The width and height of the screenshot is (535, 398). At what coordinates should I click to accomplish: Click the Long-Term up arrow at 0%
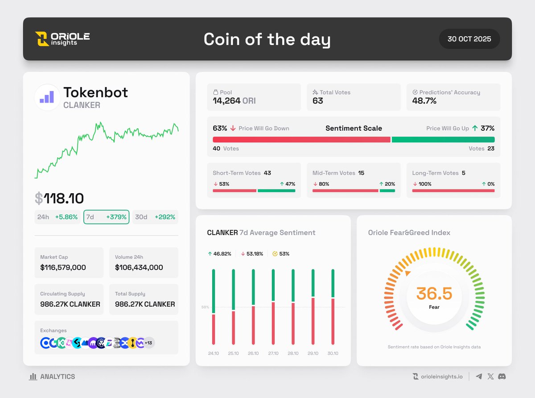pos(484,184)
